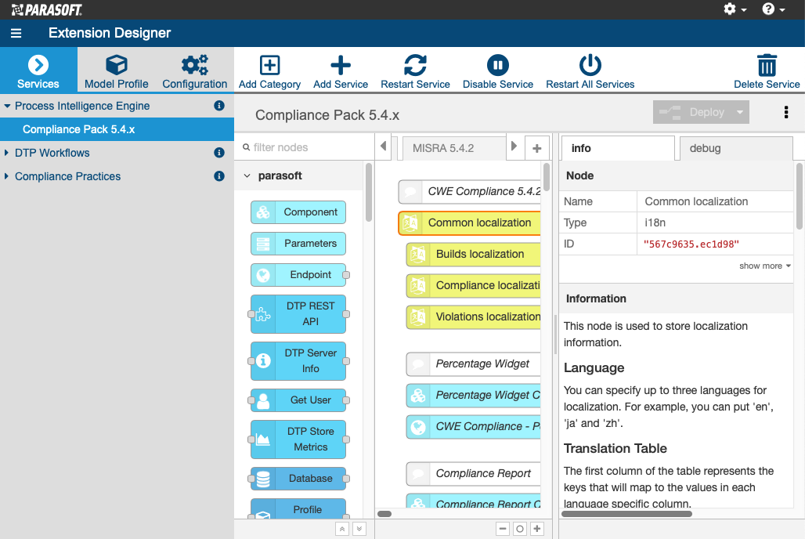Switch to the Model Profile tab

pyautogui.click(x=117, y=71)
